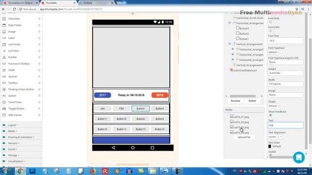Choose the List Picker palette component
The width and height of the screenshot is (312, 175).
coord(14,44)
